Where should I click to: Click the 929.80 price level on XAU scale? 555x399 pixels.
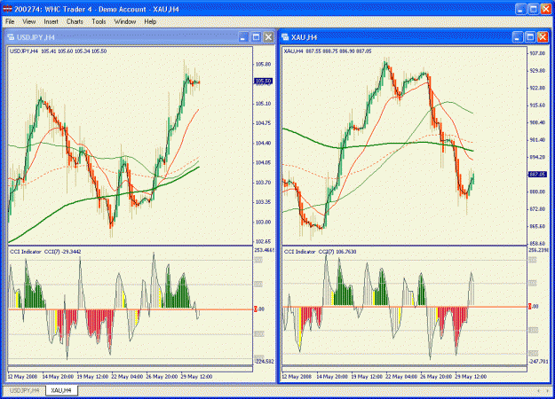tap(537, 71)
